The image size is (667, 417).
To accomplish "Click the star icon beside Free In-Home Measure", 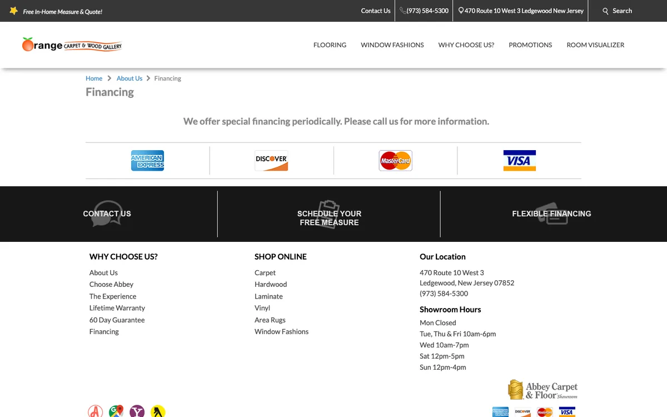I will pyautogui.click(x=14, y=11).
